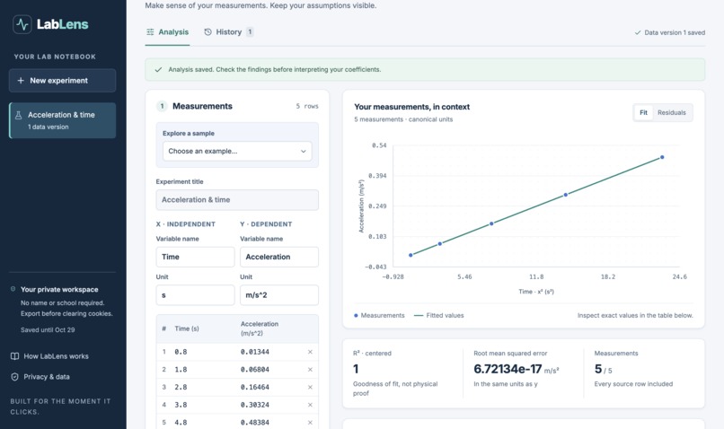Image resolution: width=724 pixels, height=429 pixels.
Task: Click the flask icon beside Acceleration & time
Action: click(19, 115)
